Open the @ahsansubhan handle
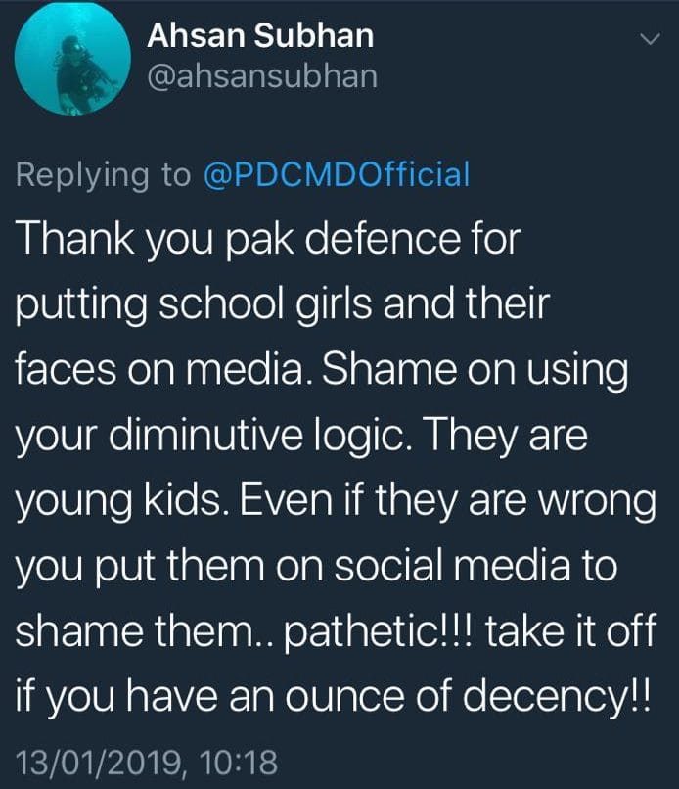Screen dimensions: 679x789 click(262, 76)
